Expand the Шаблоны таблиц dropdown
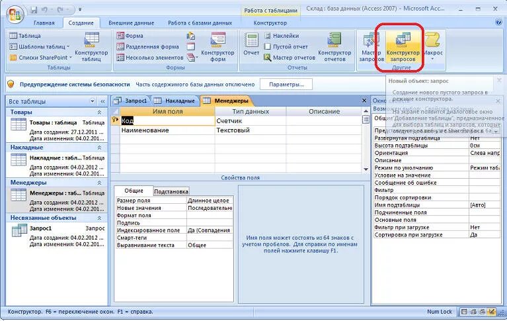 point(40,46)
